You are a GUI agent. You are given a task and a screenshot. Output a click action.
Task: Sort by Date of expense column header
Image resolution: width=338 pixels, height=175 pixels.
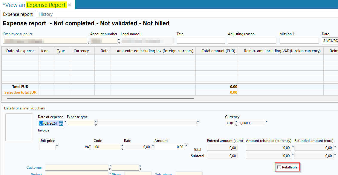[x=20, y=51]
